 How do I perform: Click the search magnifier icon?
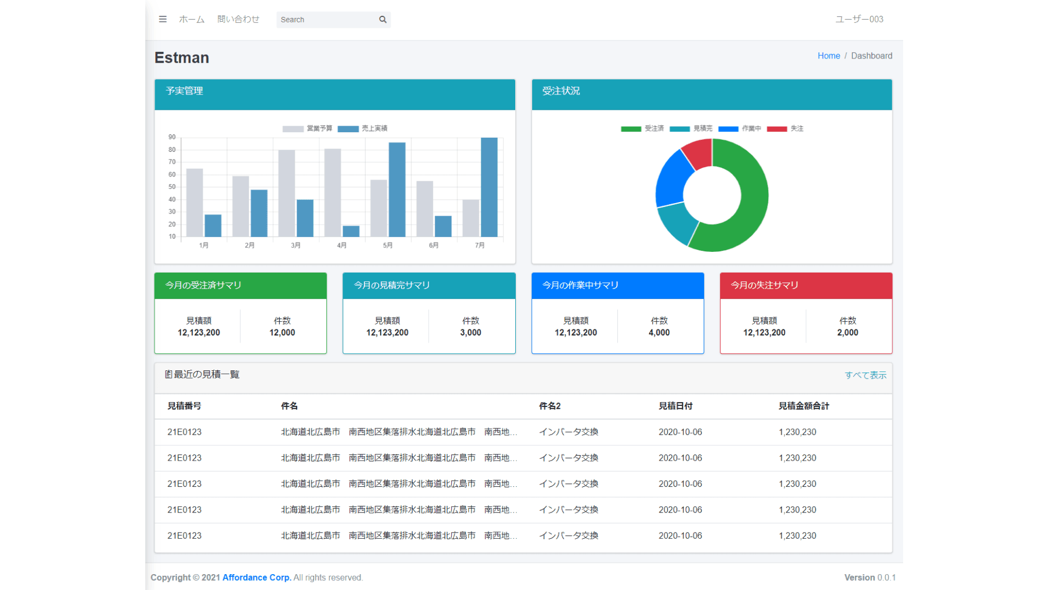[x=382, y=19]
